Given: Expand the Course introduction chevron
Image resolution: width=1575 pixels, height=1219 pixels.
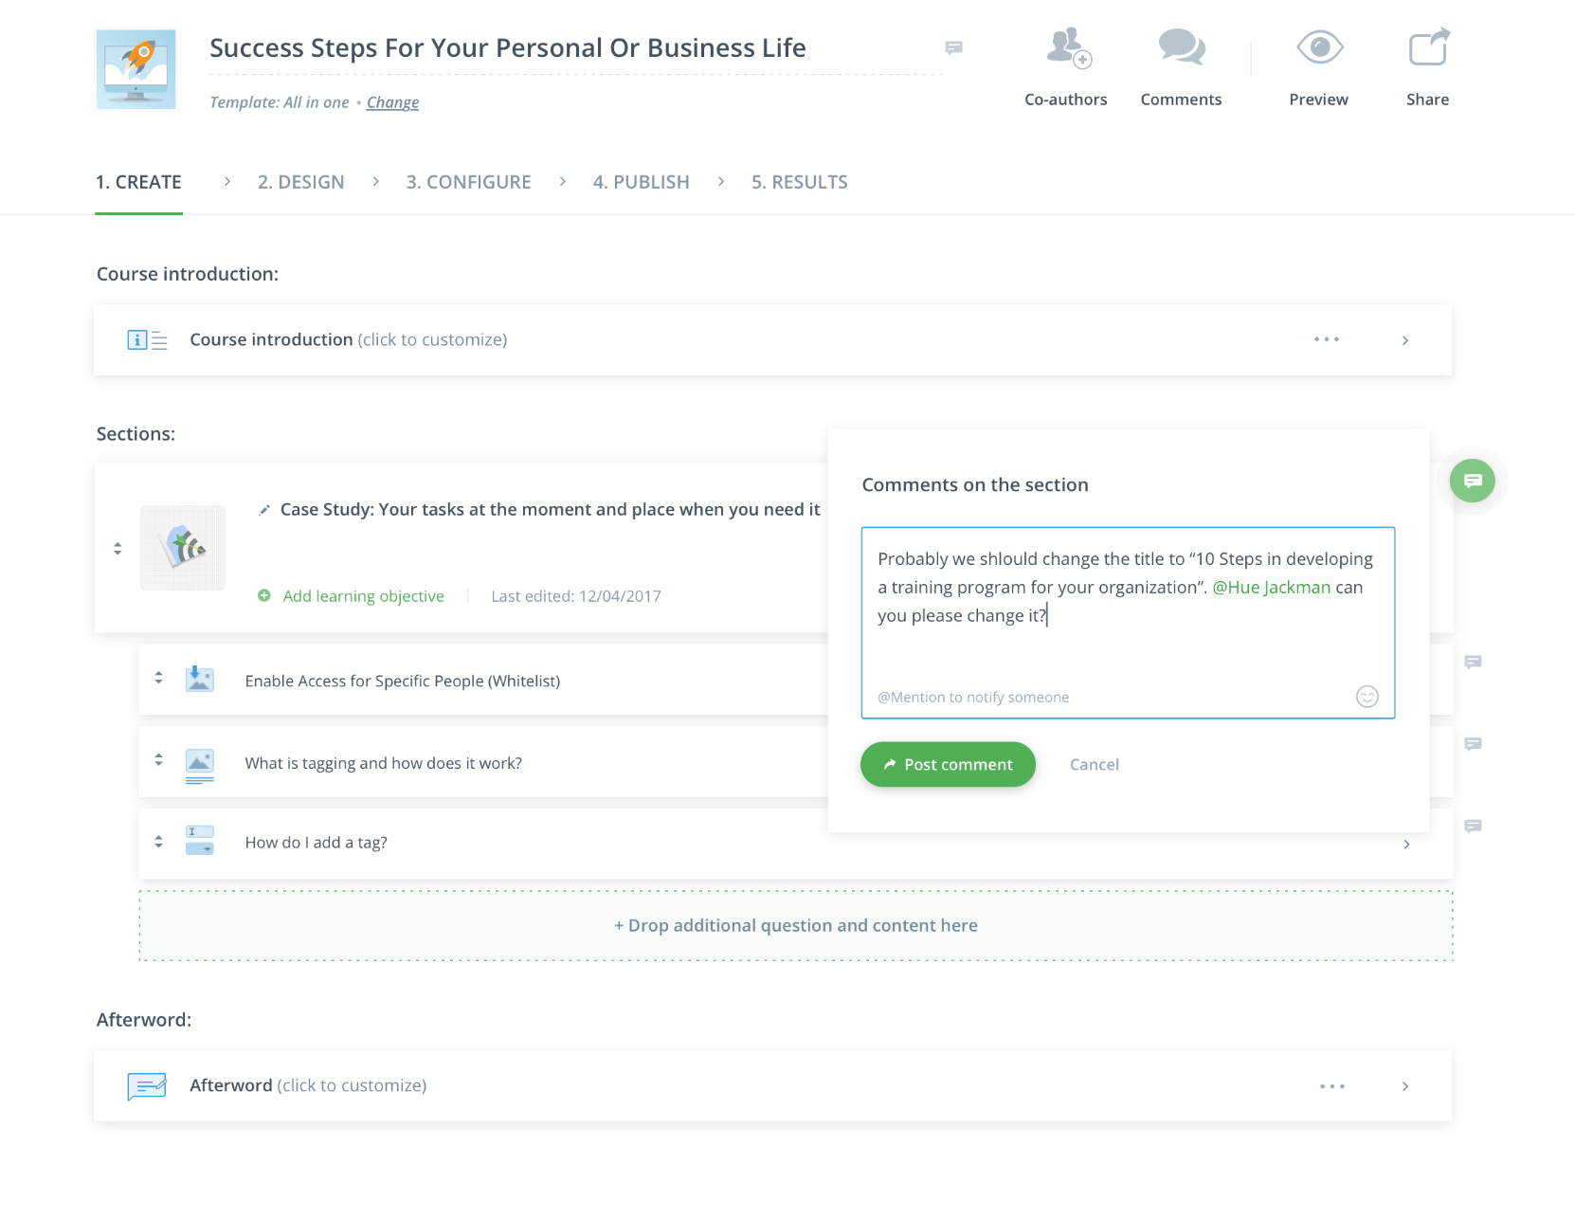Looking at the screenshot, I should tap(1405, 340).
